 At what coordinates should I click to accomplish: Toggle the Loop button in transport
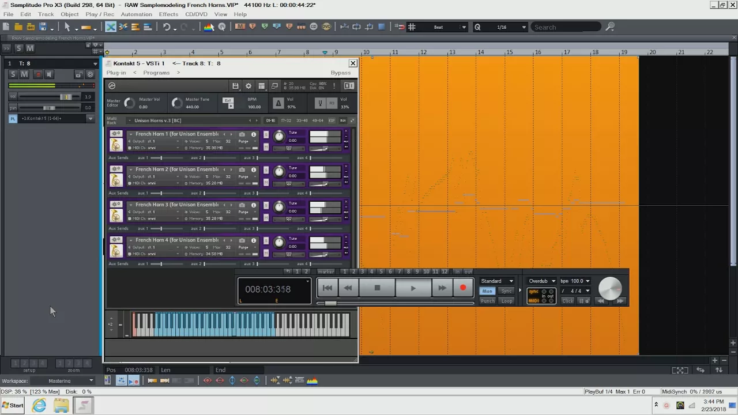(506, 301)
